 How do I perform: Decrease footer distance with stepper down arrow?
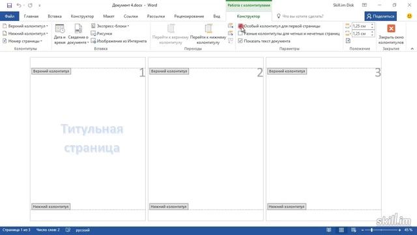(372, 35)
